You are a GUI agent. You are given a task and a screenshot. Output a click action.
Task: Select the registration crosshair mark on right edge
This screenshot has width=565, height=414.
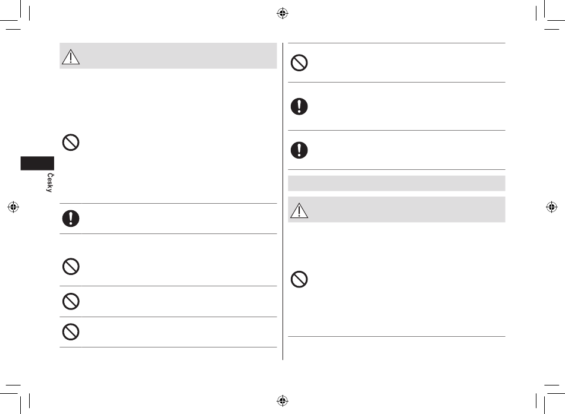(x=552, y=207)
